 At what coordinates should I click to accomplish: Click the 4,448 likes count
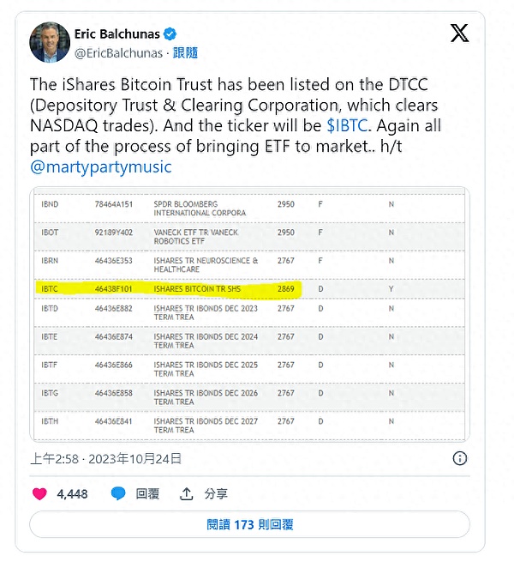[x=72, y=493]
